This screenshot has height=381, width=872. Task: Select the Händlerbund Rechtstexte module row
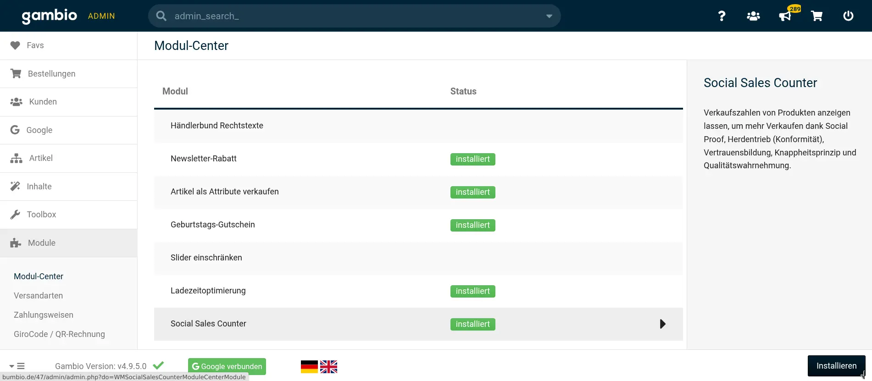pyautogui.click(x=418, y=126)
